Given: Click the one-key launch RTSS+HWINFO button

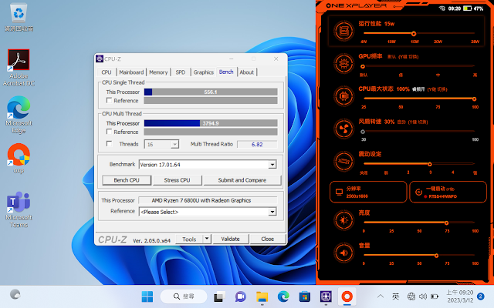Looking at the screenshot, I should click(x=448, y=192).
